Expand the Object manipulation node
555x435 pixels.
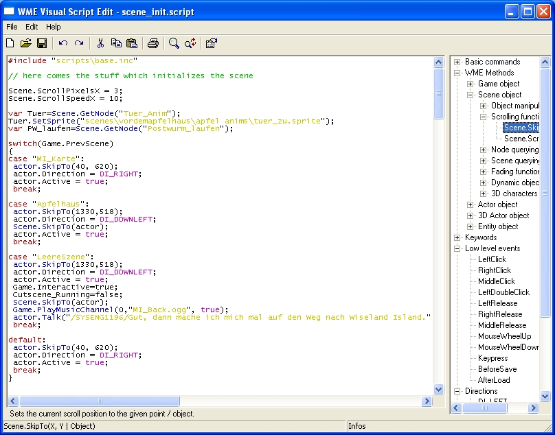tap(483, 106)
